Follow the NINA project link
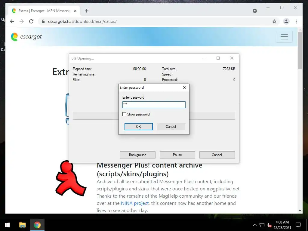The width and height of the screenshot is (308, 231). pos(135,203)
